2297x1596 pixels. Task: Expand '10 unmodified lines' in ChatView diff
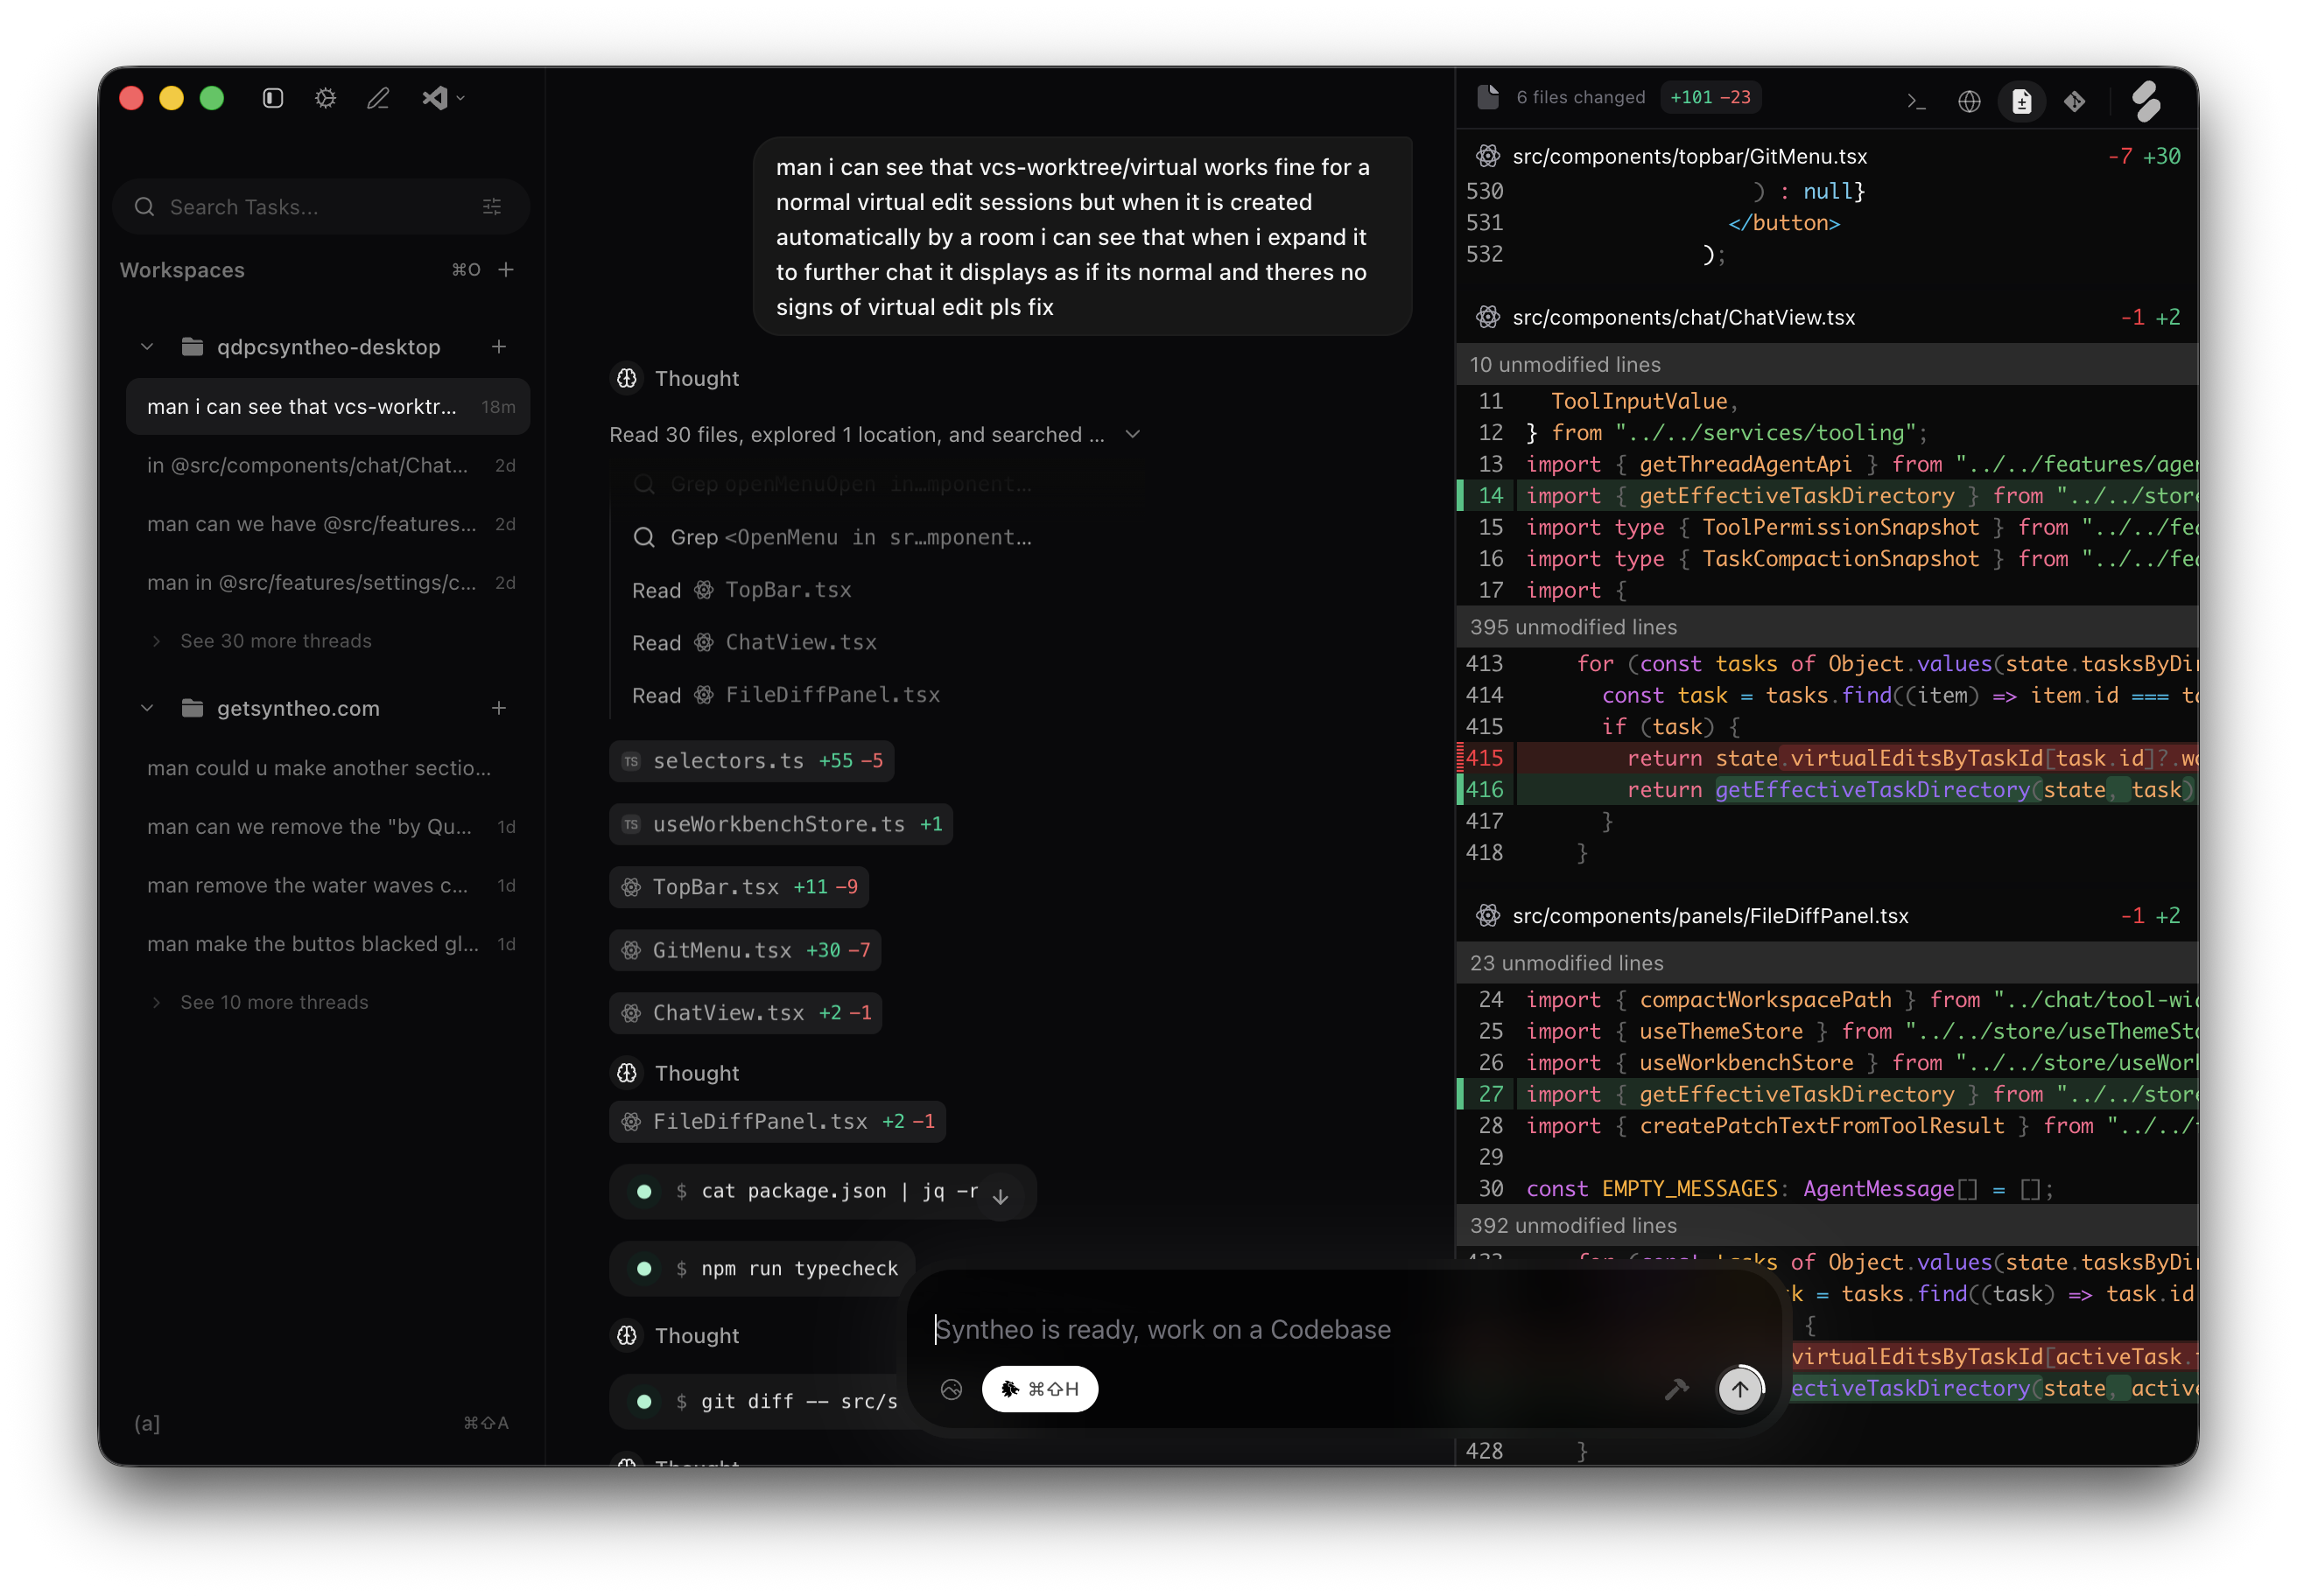[1827, 364]
